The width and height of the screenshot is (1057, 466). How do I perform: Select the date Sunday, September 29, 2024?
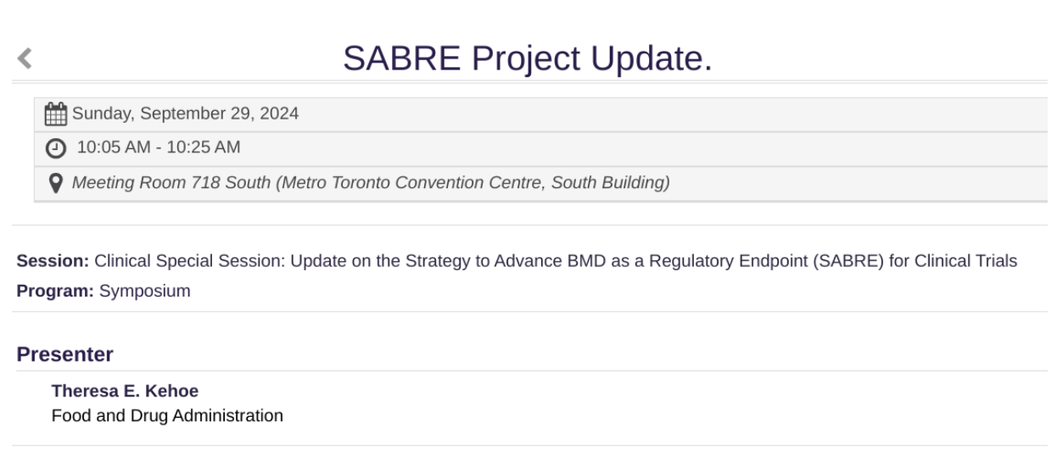(185, 114)
